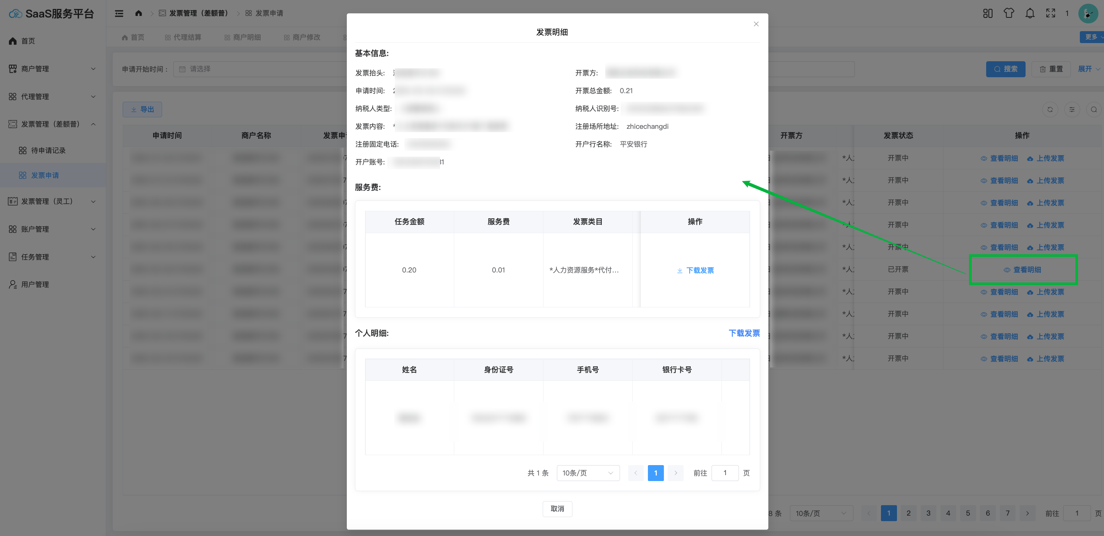Close the 发票明细 dialog with X
The height and width of the screenshot is (536, 1104).
click(x=756, y=24)
